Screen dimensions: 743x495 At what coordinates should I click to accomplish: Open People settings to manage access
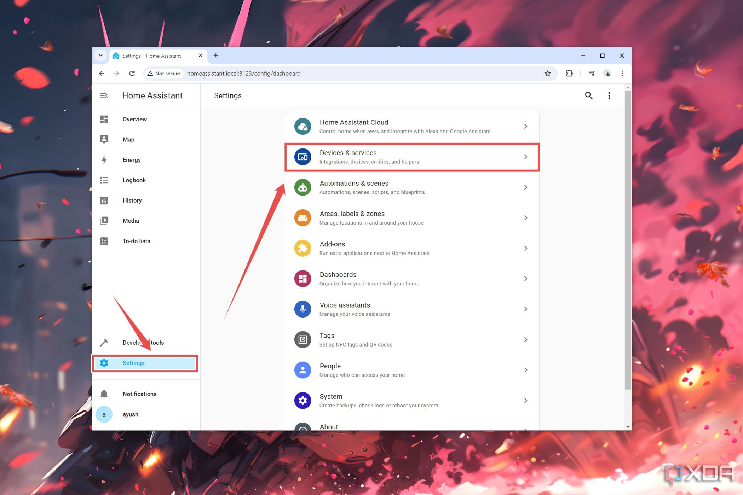pos(412,369)
